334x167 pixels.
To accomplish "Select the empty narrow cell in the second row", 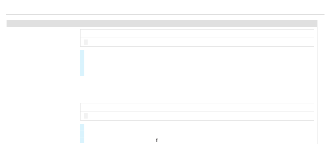I will [x=38, y=115].
